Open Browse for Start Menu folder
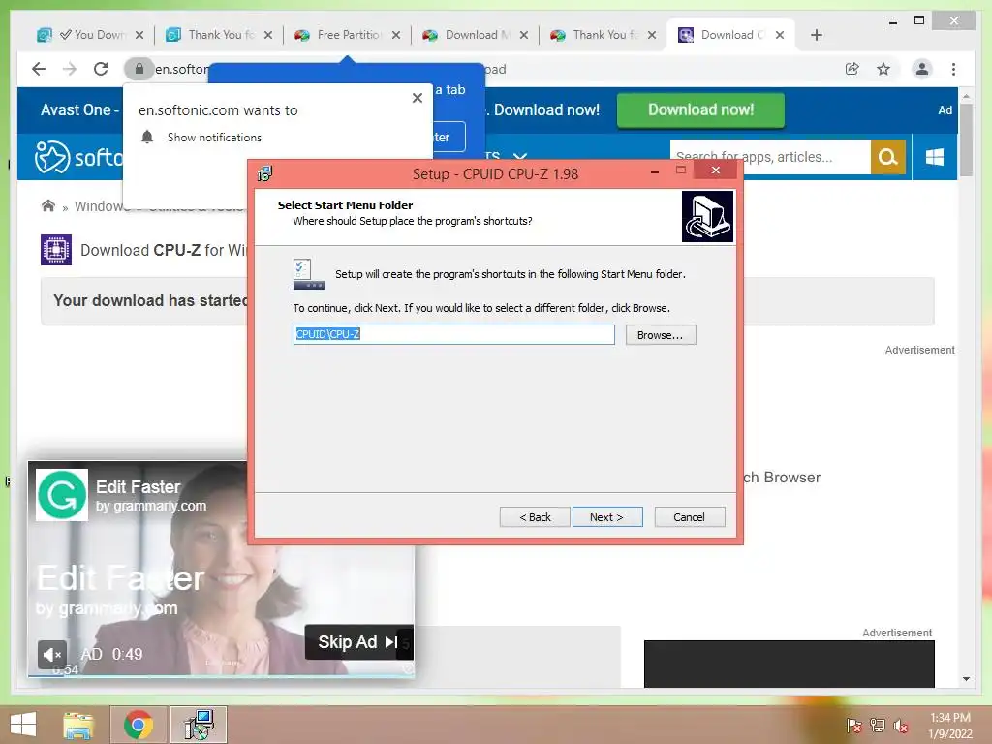 point(661,334)
